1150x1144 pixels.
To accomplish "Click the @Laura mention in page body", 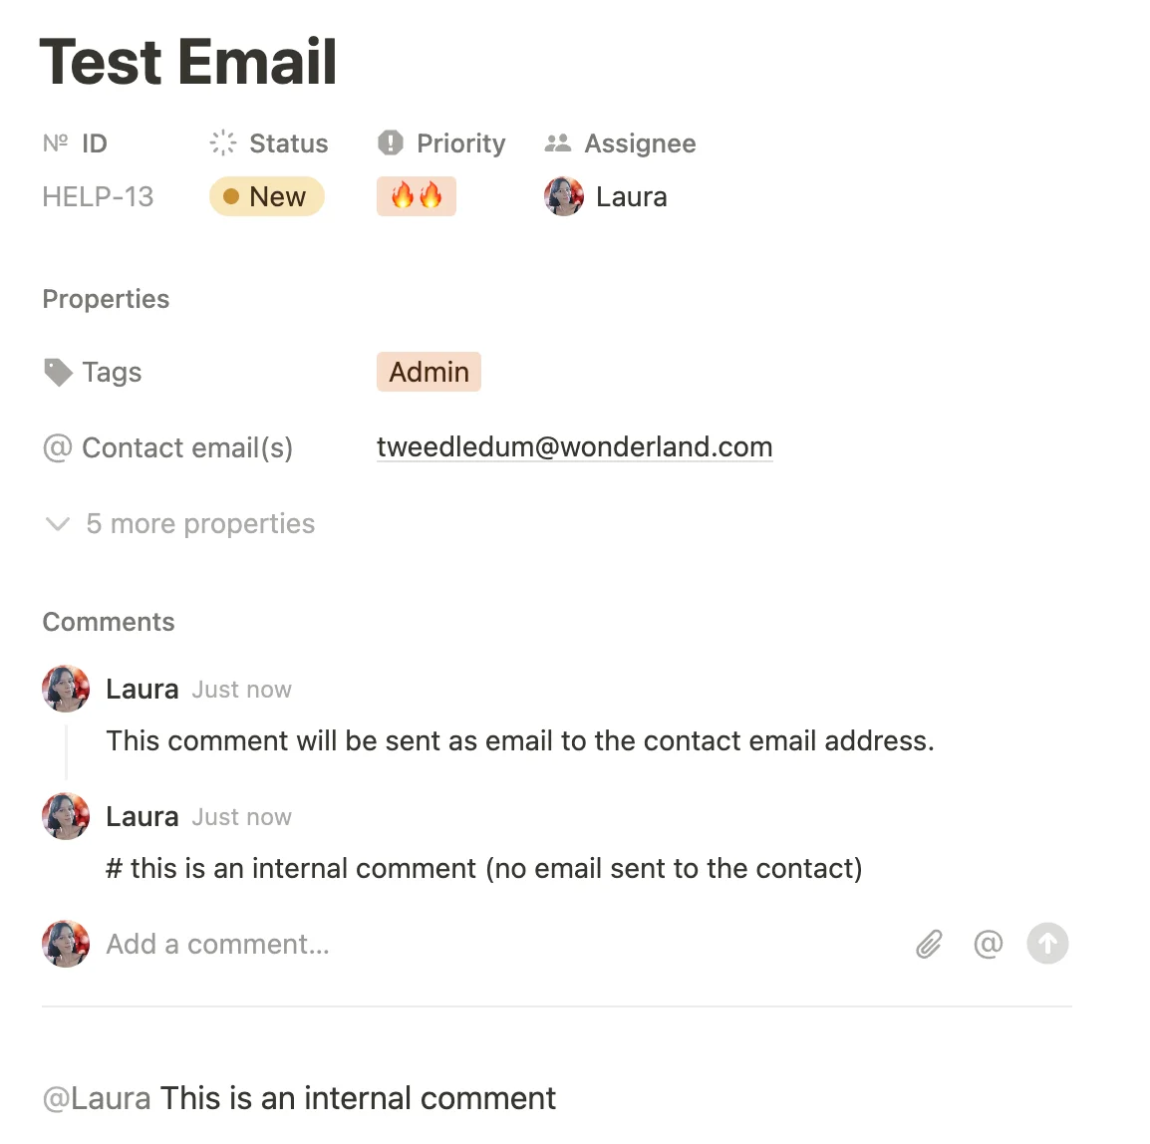I will tap(97, 1098).
